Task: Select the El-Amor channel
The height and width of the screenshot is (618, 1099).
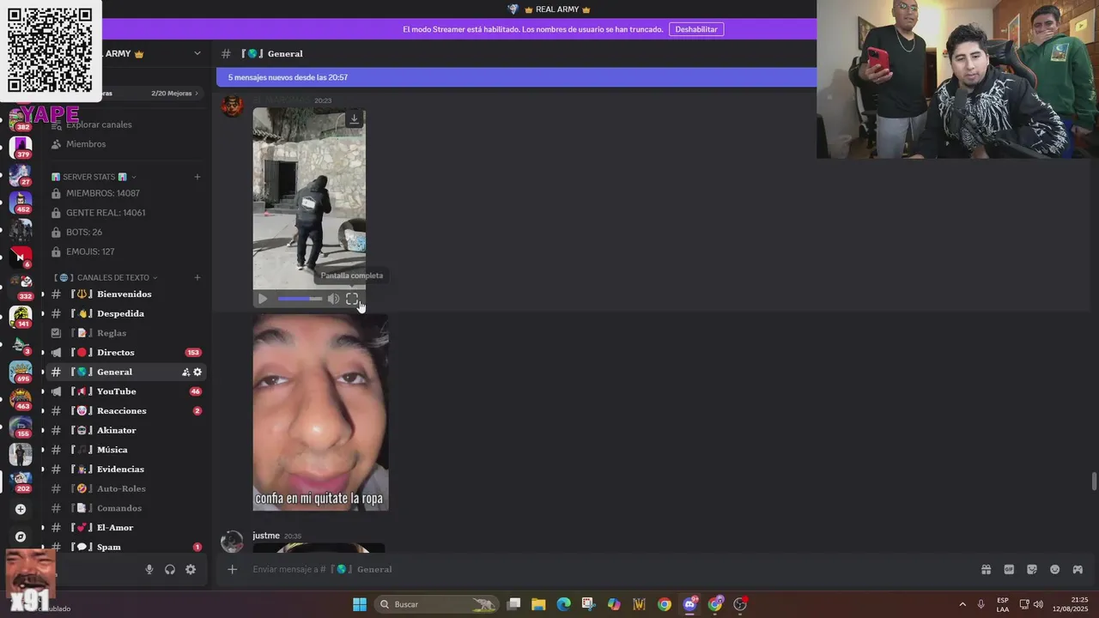Action: coord(125,528)
